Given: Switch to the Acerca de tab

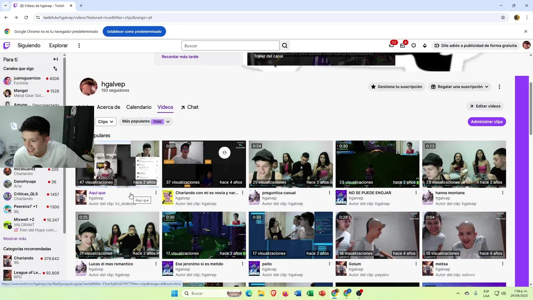Looking at the screenshot, I should click(108, 107).
